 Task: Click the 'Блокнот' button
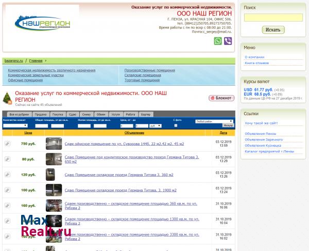pos(221,98)
